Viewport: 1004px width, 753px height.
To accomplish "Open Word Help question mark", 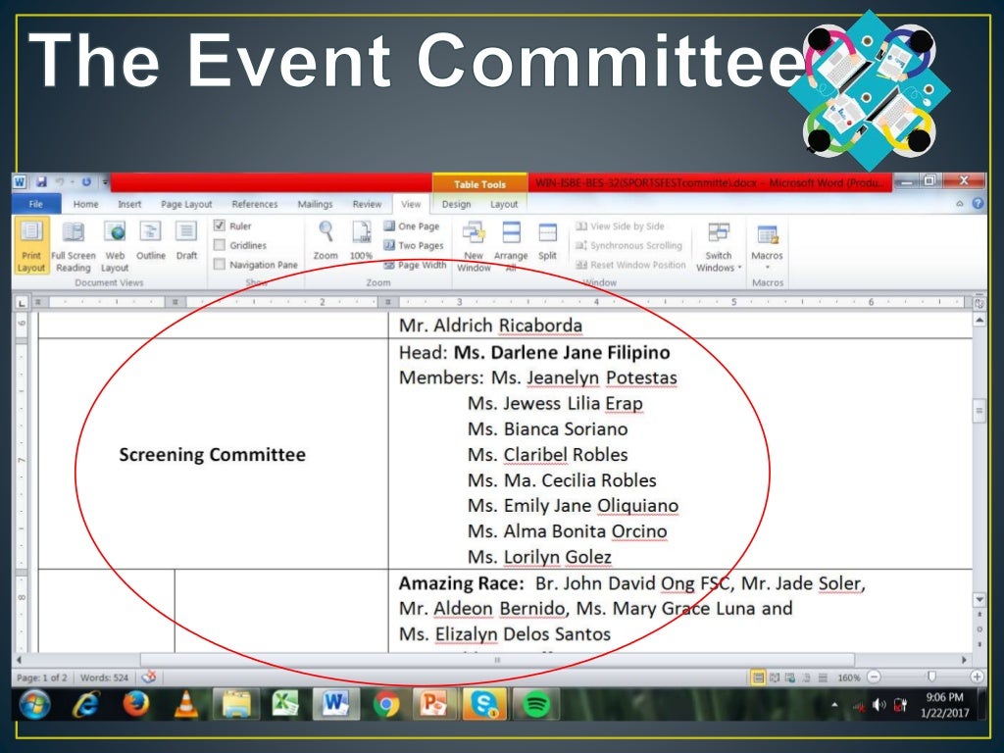I will pyautogui.click(x=978, y=203).
